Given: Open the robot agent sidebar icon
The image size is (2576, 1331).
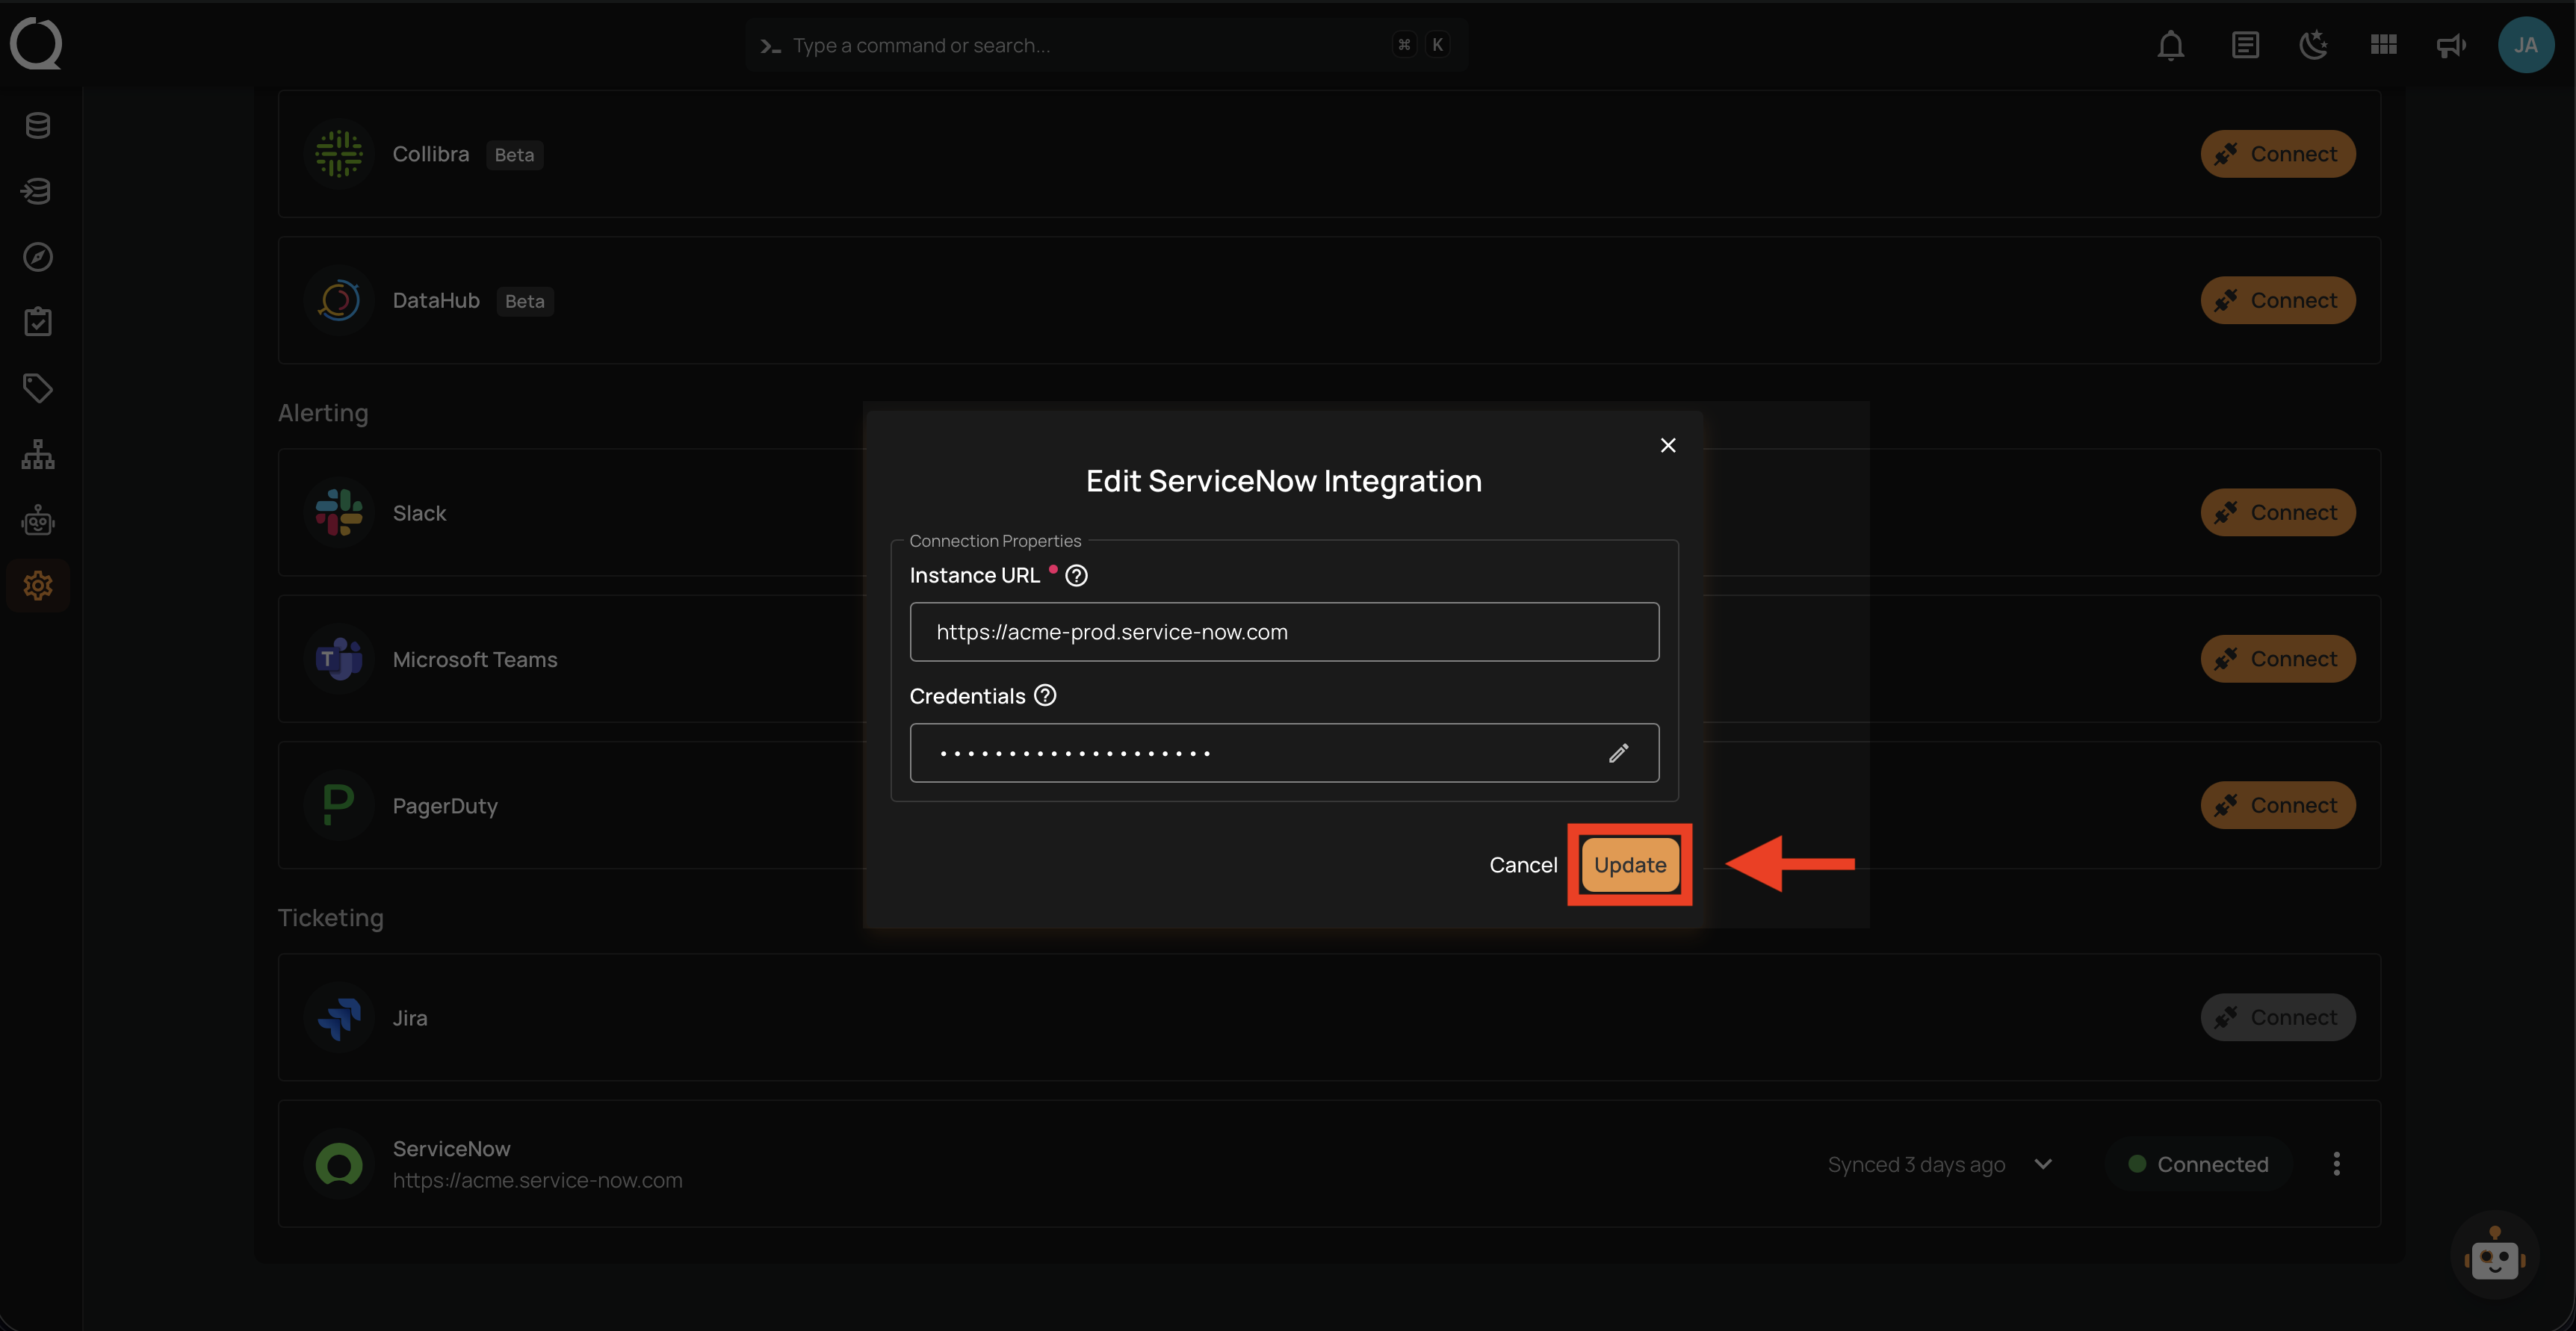Looking at the screenshot, I should (38, 520).
